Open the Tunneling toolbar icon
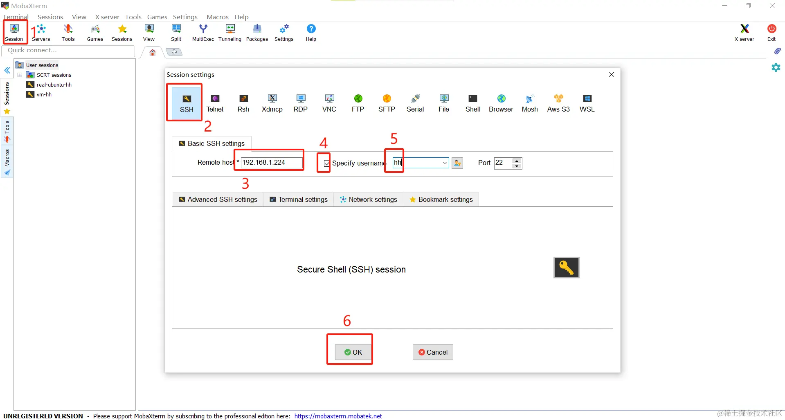 pos(230,33)
